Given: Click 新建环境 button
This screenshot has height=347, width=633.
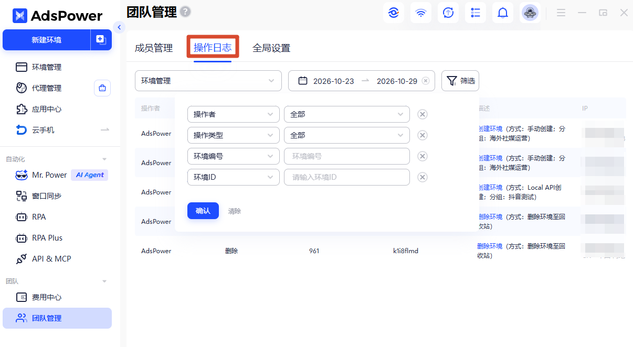Looking at the screenshot, I should coord(46,40).
